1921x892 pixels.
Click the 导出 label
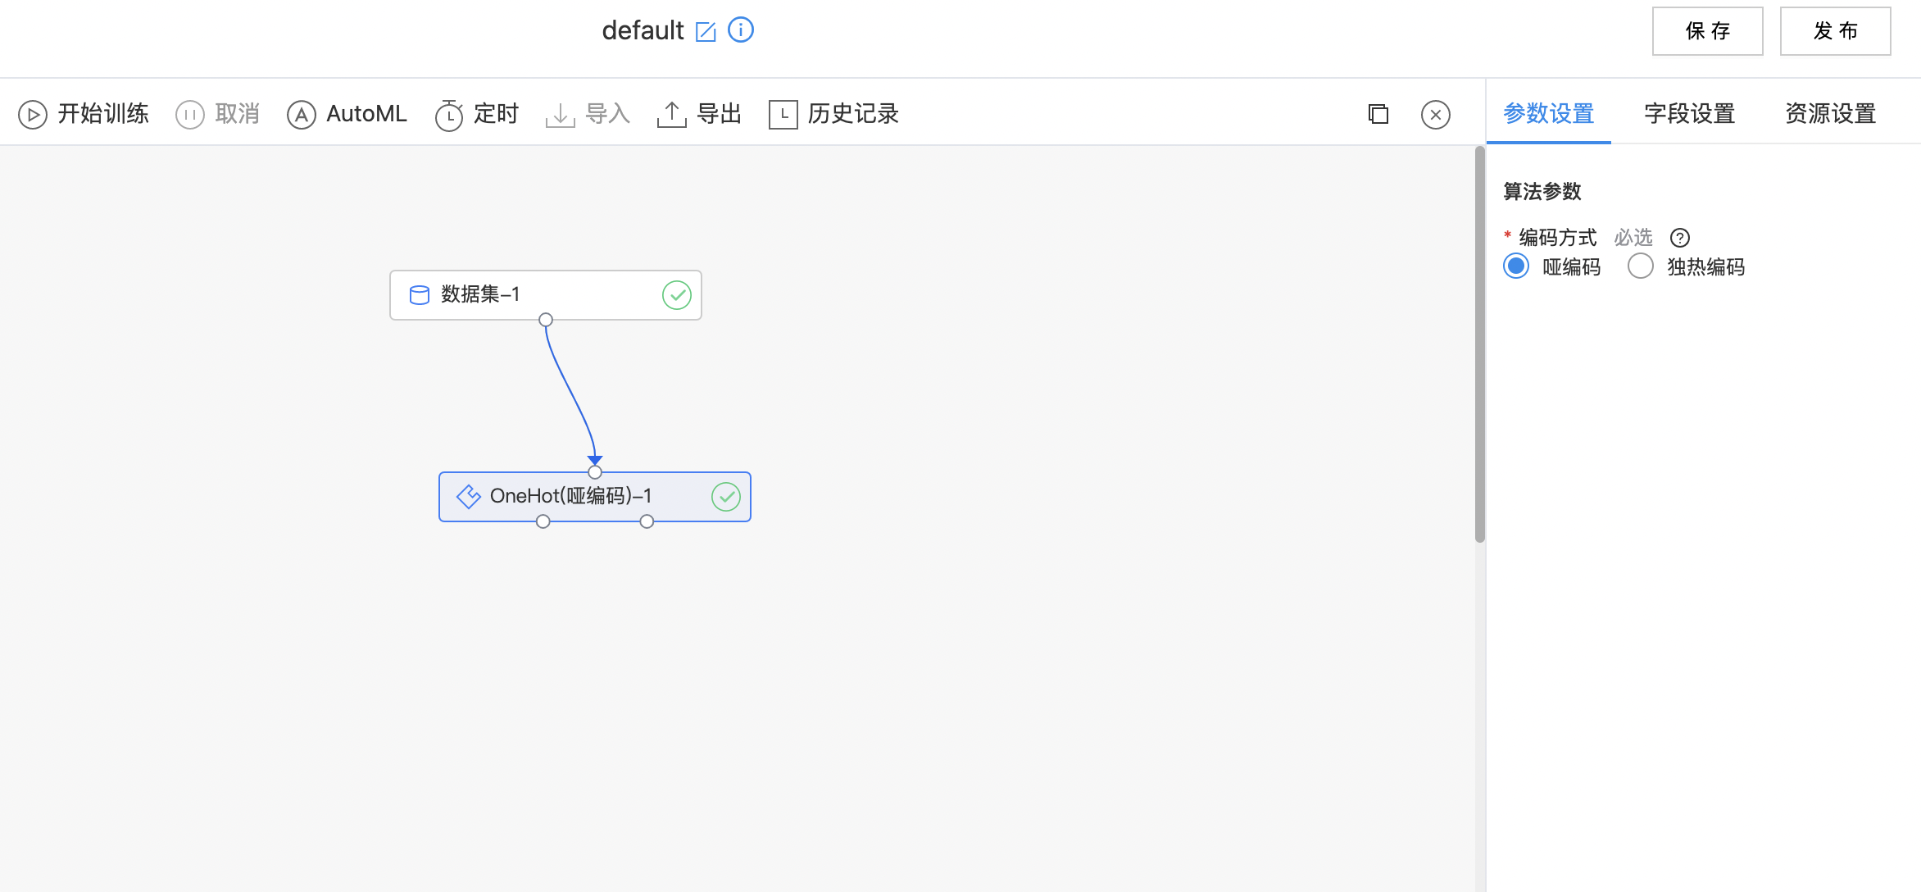(x=720, y=114)
